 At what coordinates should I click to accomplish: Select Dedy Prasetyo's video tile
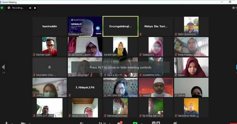click(191, 47)
